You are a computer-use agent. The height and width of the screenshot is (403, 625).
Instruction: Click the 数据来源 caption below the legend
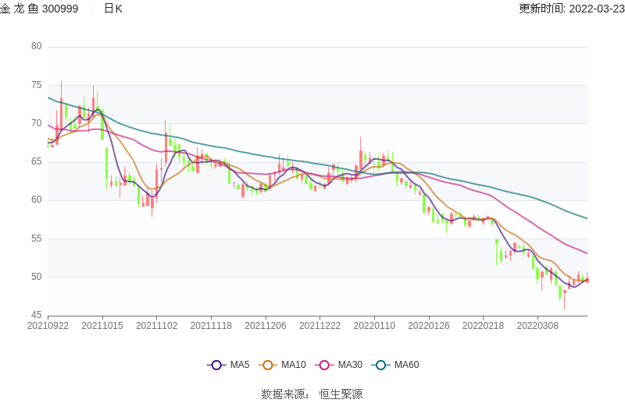[283, 394]
